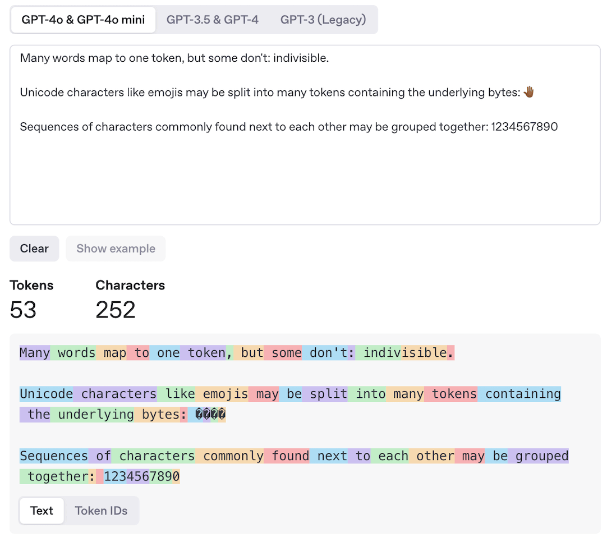This screenshot has width=607, height=542.
Task: Click the purple "Many" token in output
Action: [x=35, y=353]
